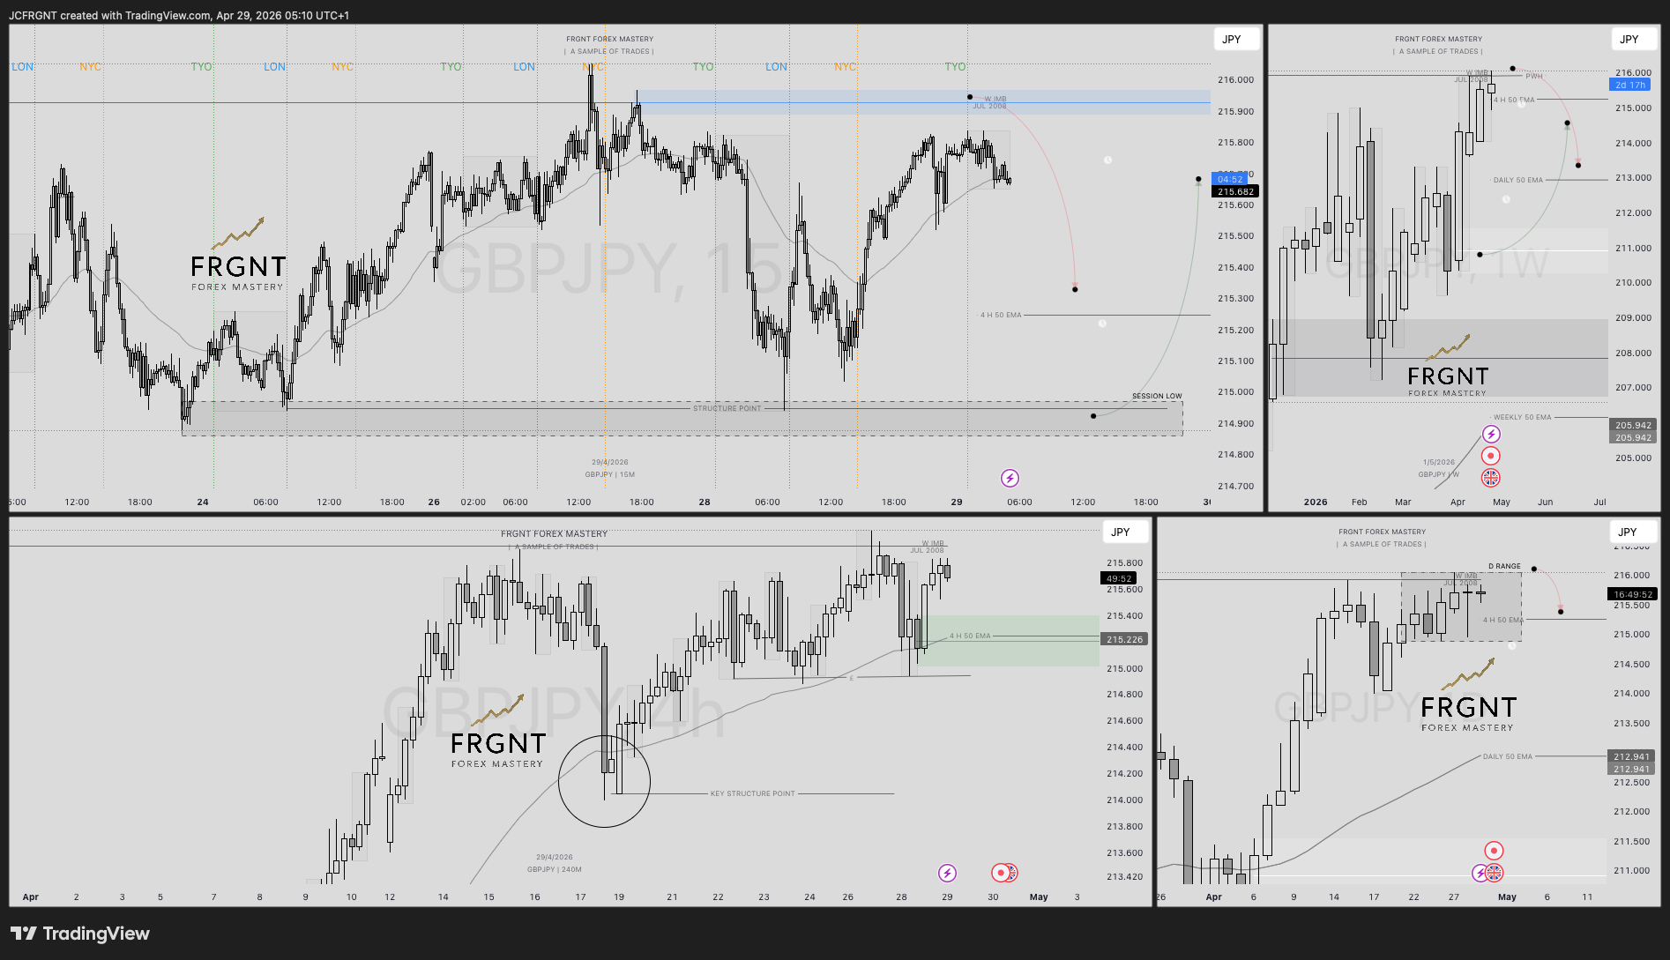This screenshot has width=1670, height=960.
Task: Click the purple lightning icon on the 1W chart
Action: tap(1491, 434)
